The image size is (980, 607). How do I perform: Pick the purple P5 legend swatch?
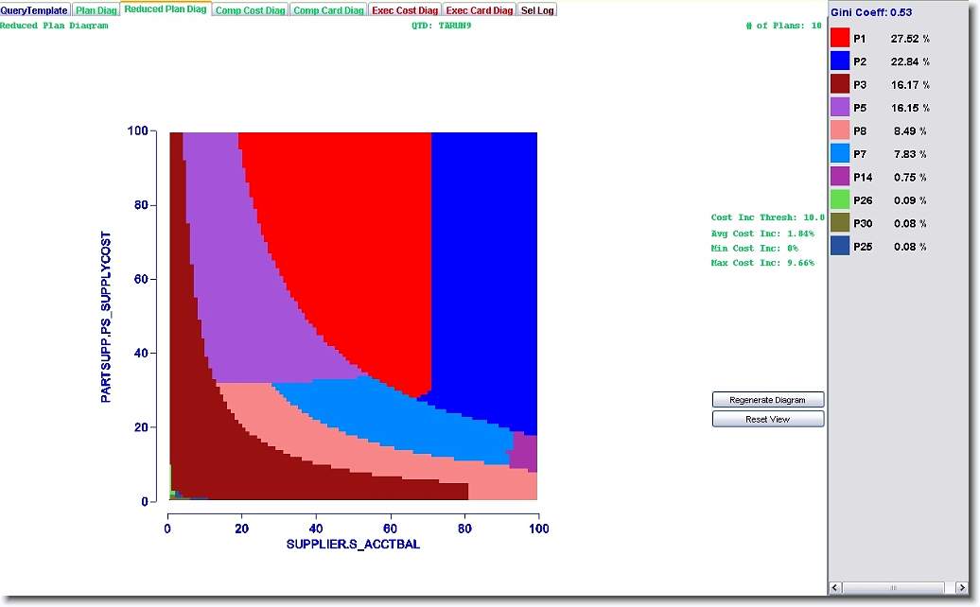840,108
